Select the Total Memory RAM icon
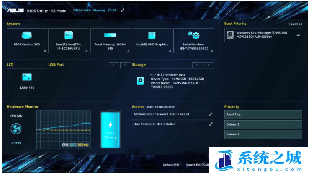Image resolution: width=309 pixels, height=174 pixels. click(110, 35)
